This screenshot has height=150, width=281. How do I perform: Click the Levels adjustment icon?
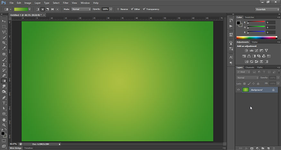point(251,51)
